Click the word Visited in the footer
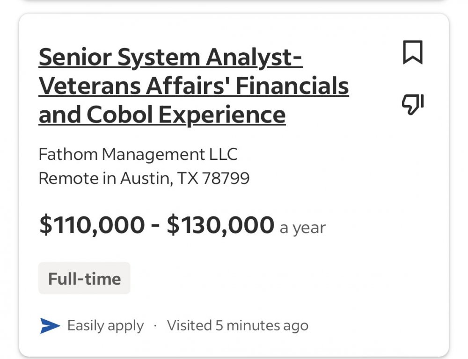The image size is (468, 359). click(x=189, y=325)
